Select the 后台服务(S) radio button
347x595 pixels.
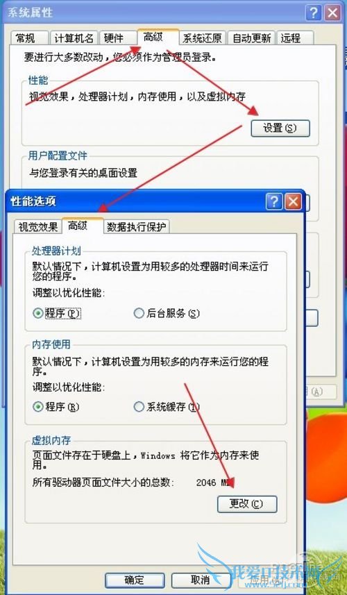coord(139,313)
